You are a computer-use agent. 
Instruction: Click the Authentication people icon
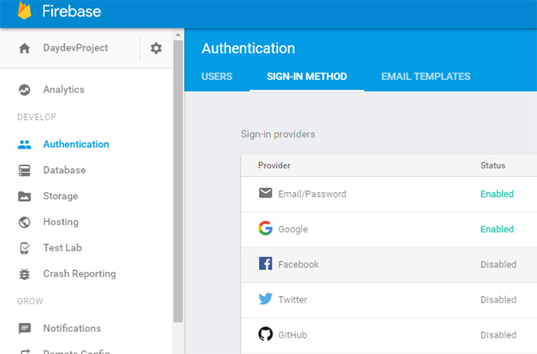pyautogui.click(x=24, y=145)
